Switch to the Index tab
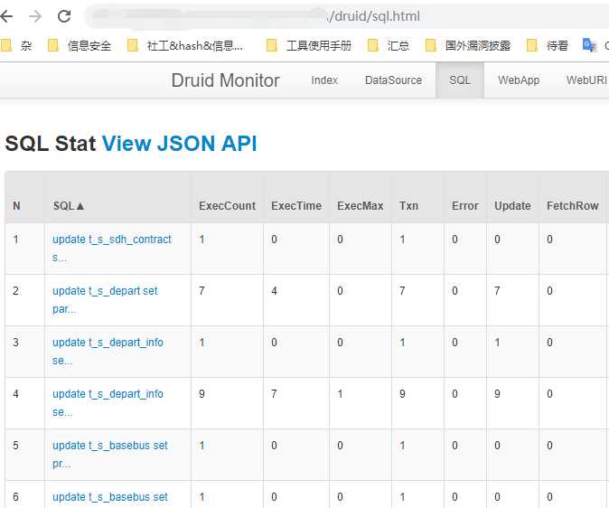The image size is (609, 508). pyautogui.click(x=324, y=80)
